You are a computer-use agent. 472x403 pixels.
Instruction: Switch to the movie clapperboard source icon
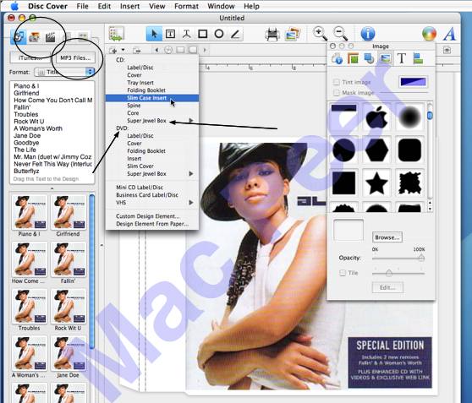[50, 37]
